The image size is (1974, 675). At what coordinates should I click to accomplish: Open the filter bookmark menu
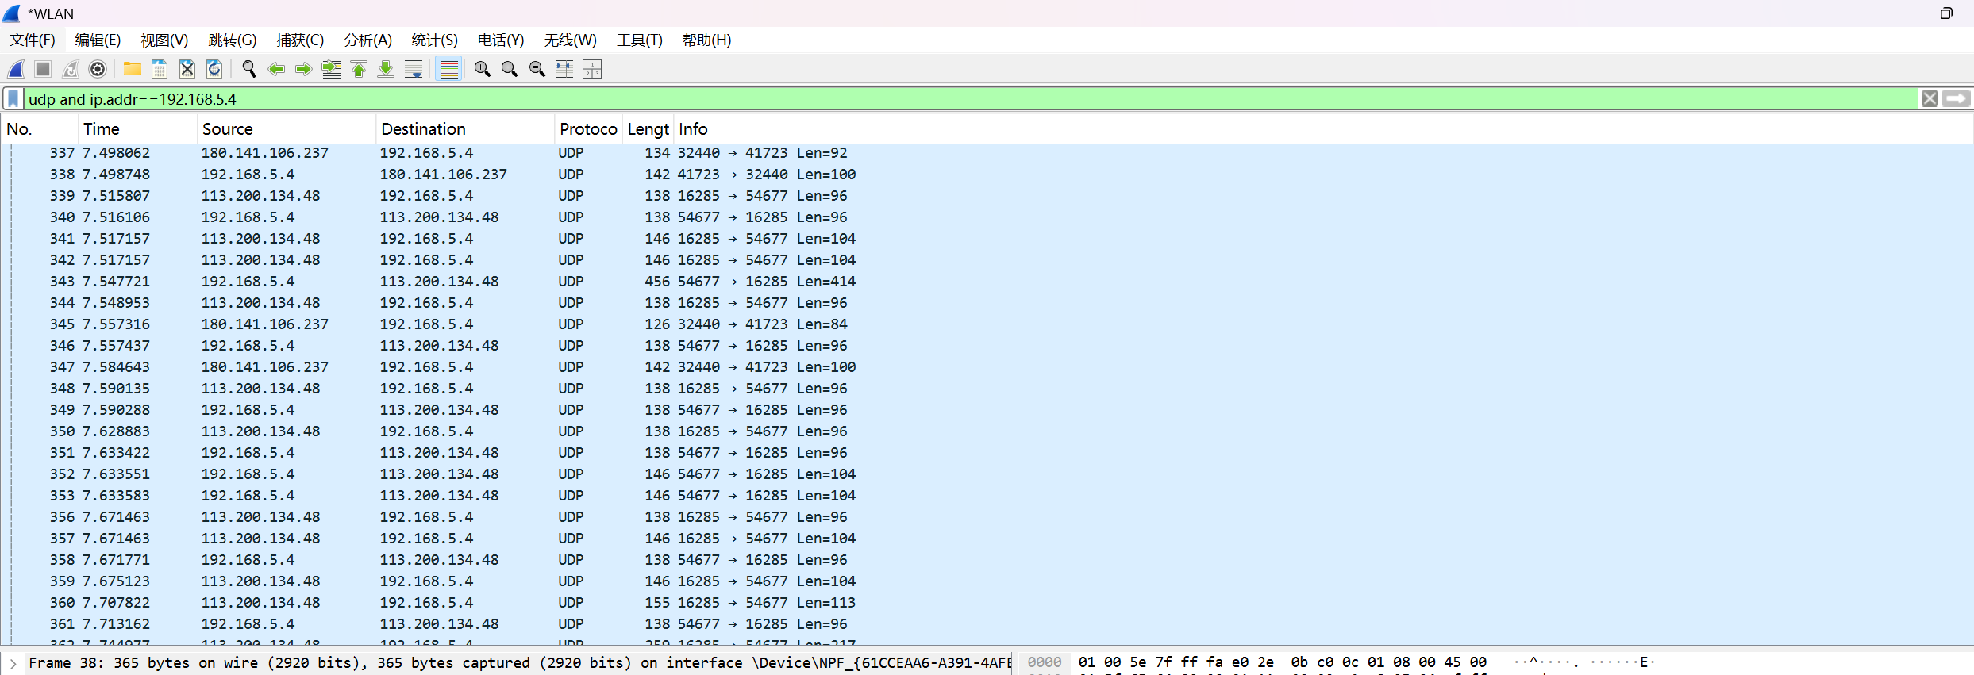click(x=13, y=99)
